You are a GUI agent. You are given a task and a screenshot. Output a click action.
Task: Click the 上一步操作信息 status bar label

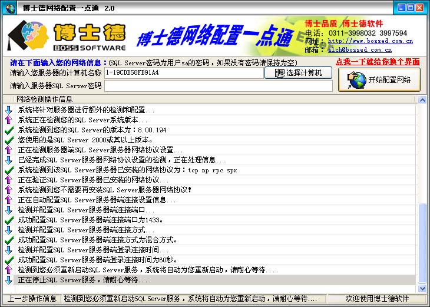point(32,299)
